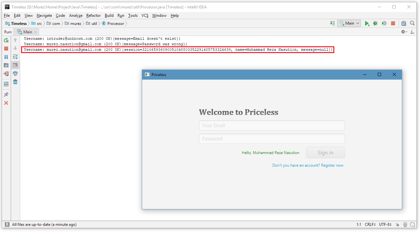Click the Exit icon in Run sidebar
420x232 pixels.
(x=6, y=74)
